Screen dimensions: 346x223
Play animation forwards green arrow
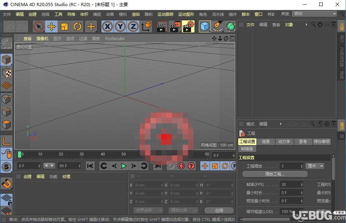124,166
